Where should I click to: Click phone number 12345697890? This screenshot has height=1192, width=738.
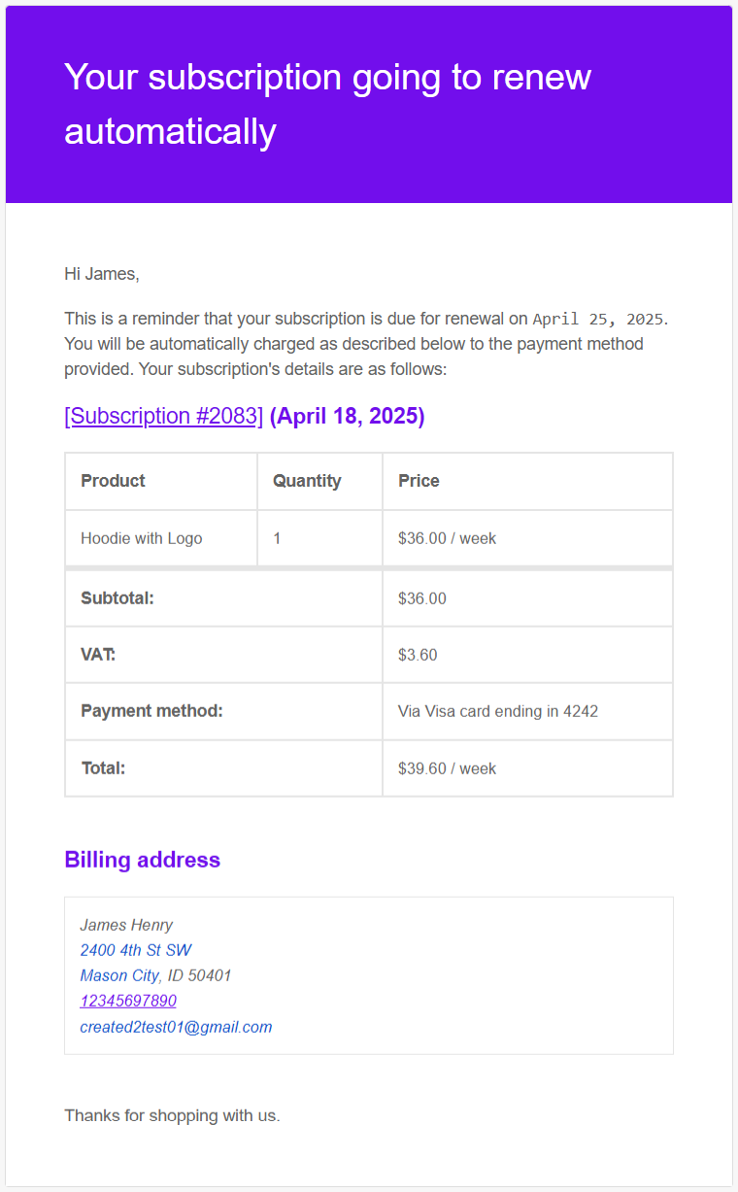128,1001
